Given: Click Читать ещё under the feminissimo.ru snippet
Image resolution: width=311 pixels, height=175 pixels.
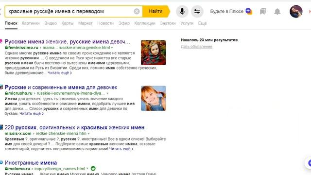Looking at the screenshot, I should [x=59, y=73].
